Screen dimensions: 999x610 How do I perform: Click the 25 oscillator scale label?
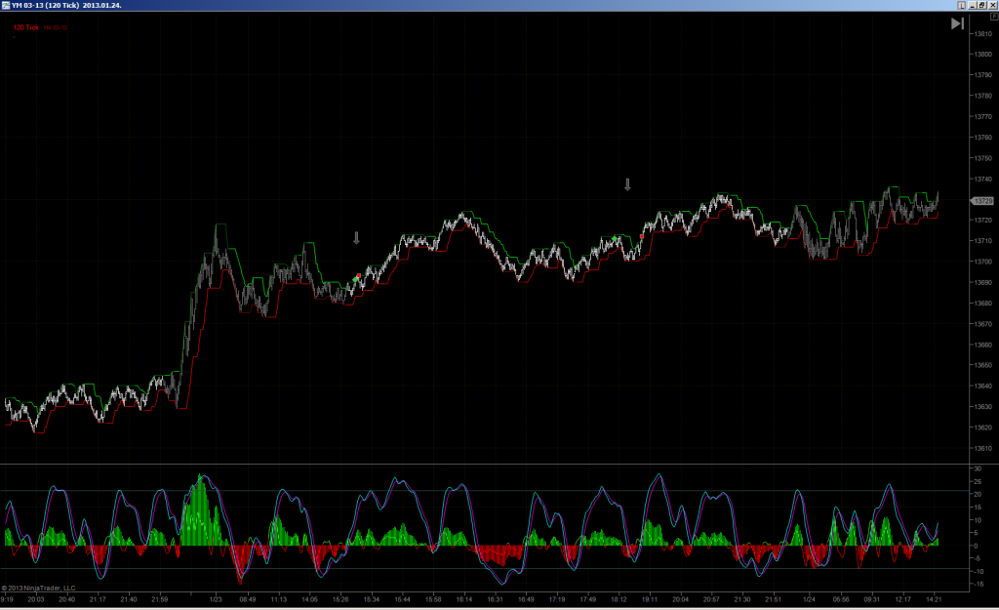click(977, 481)
